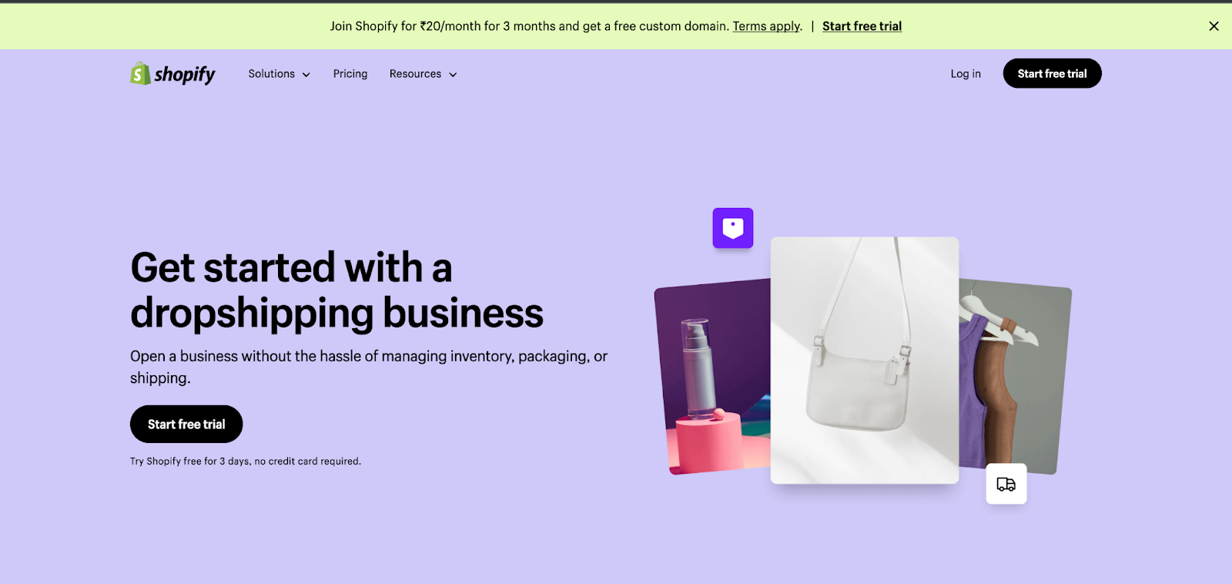Click the dropshipping business headline
The height and width of the screenshot is (584, 1232).
coord(336,290)
